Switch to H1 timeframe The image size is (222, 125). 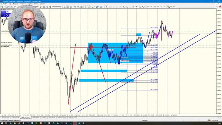coord(161,7)
